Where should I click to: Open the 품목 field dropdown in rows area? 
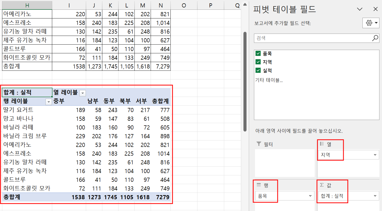click(x=310, y=196)
